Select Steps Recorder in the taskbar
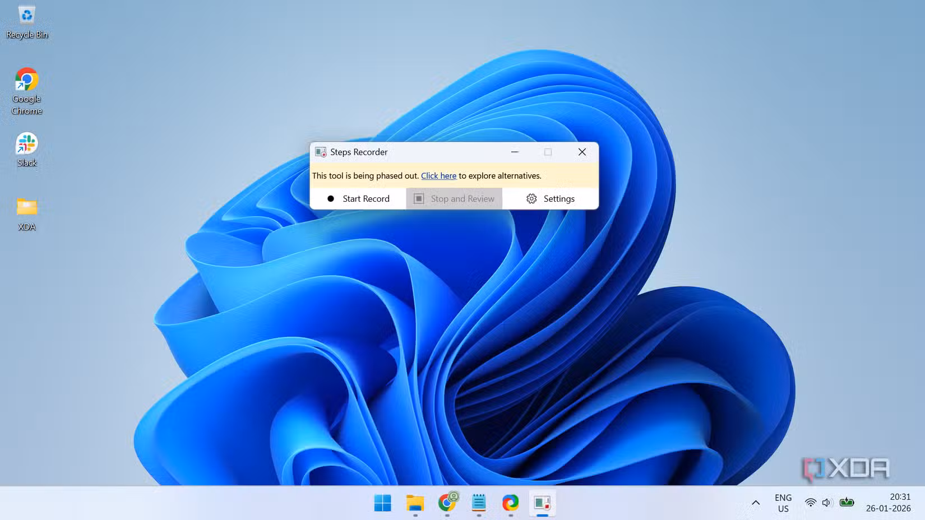 click(x=542, y=503)
